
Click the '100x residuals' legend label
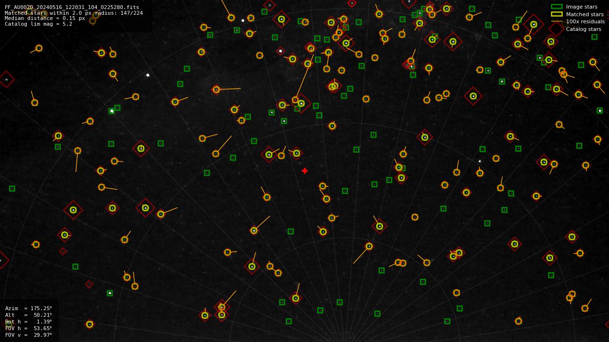pos(585,21)
